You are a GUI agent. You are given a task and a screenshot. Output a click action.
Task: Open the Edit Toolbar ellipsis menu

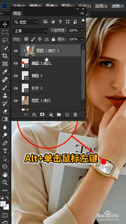click(x=5, y=190)
